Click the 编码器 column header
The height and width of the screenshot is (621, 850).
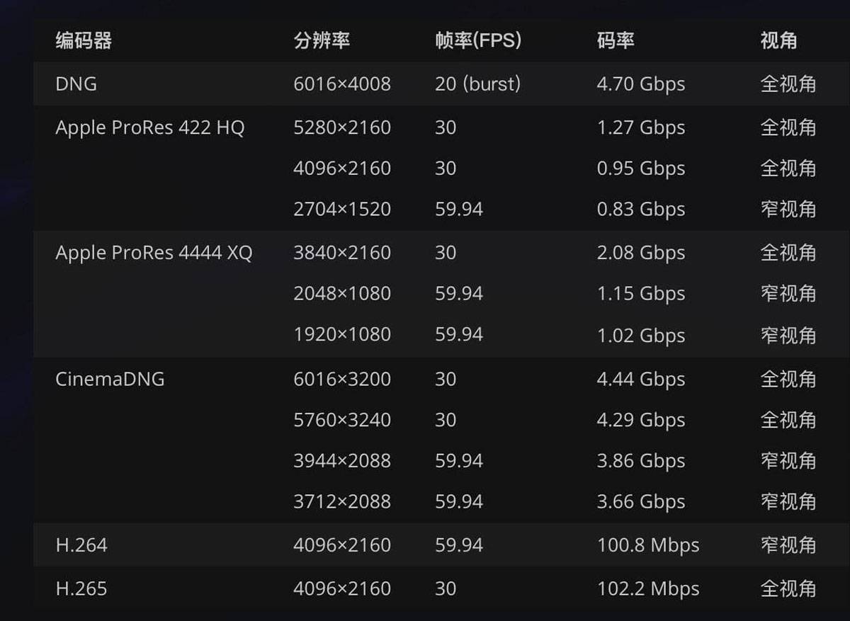[84, 41]
